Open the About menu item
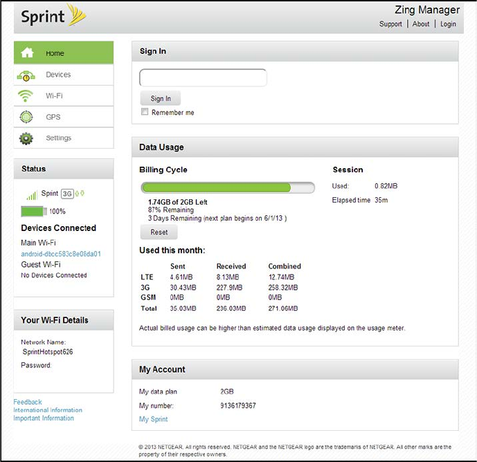 (421, 24)
